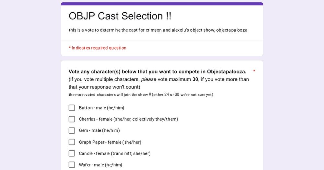Screen dimensions: 324x170
Task: Click the red required asterisk beside the question
Action: tap(254, 71)
